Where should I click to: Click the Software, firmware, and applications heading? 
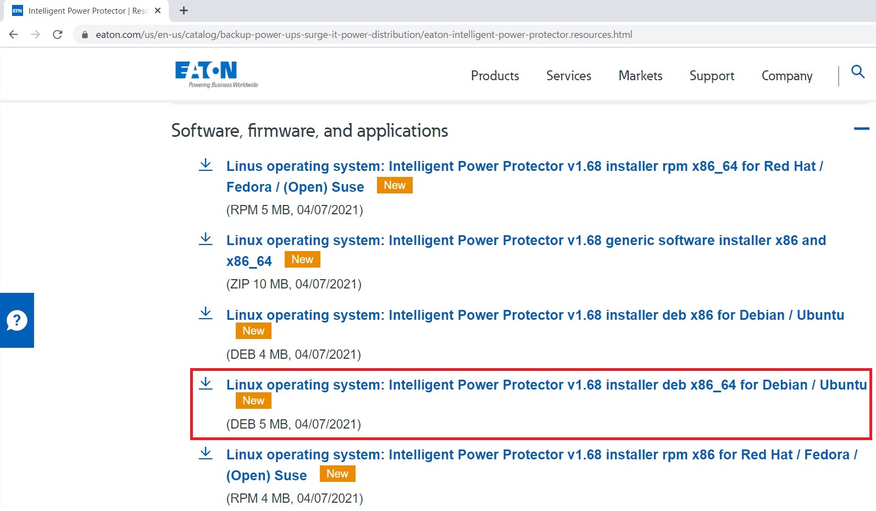[x=309, y=131]
